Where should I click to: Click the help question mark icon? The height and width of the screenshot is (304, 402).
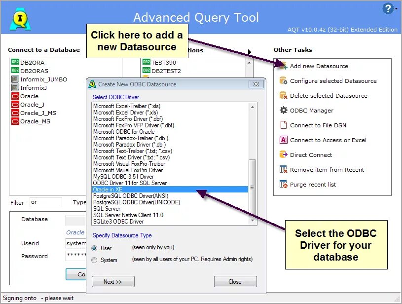pos(388,8)
